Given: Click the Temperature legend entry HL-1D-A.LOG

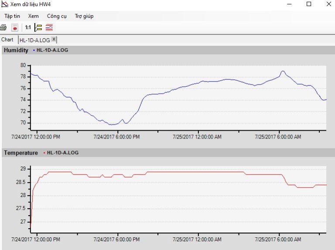Looking at the screenshot, I should point(62,153).
